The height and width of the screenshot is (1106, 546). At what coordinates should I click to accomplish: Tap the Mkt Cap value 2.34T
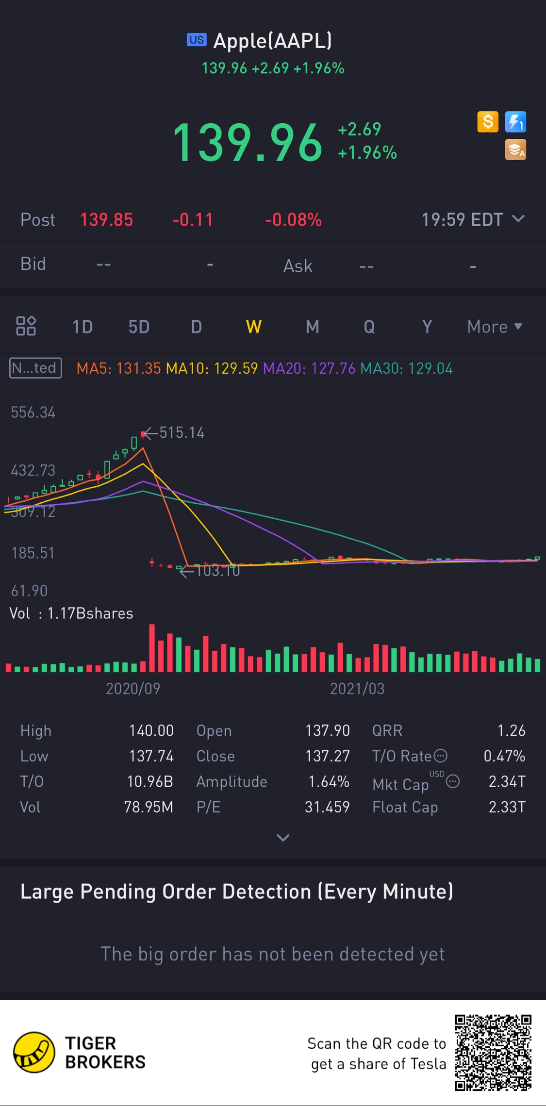pos(507,781)
